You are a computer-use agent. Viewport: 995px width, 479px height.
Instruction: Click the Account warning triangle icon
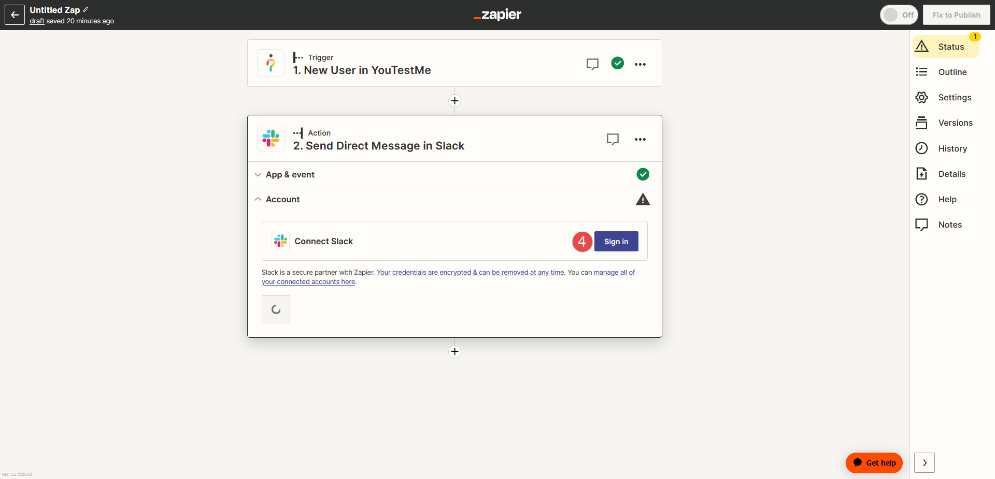tap(643, 199)
